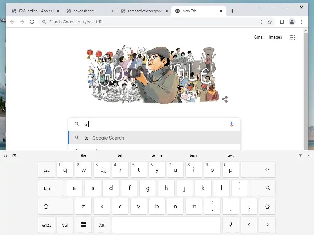Choose 'team' word suggestion
Screen dimensions: 314x235
point(194,155)
